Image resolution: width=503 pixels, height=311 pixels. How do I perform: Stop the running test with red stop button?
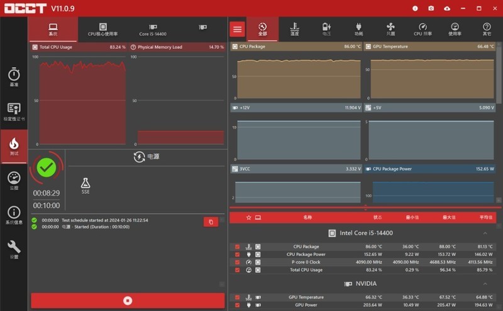tap(128, 300)
